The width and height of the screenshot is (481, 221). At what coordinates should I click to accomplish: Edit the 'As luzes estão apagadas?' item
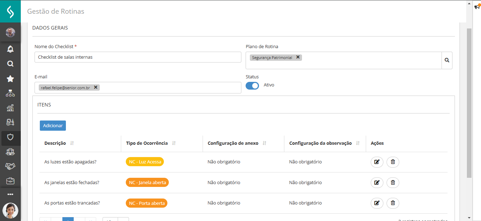click(377, 162)
